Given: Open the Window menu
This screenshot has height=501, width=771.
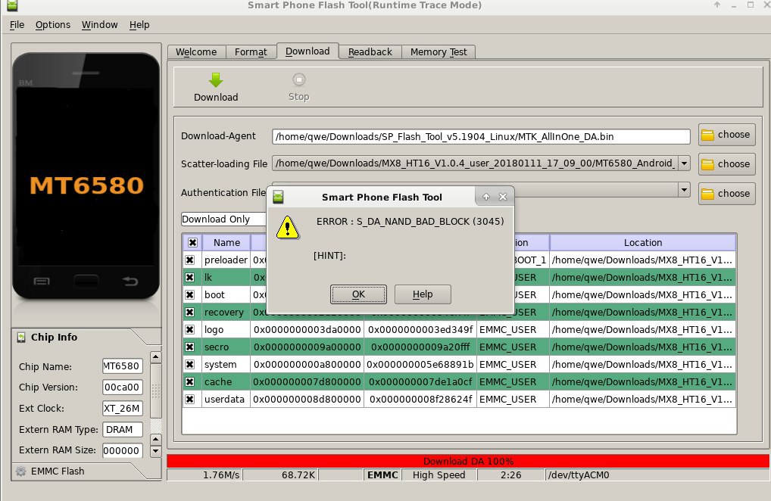Looking at the screenshot, I should 99,24.
